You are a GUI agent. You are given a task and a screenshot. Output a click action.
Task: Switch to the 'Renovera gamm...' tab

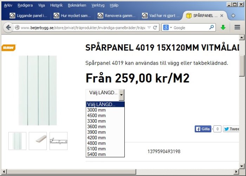click(x=116, y=15)
